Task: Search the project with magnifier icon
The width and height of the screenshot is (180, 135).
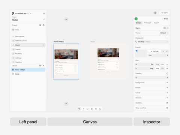Action: click(x=43, y=25)
